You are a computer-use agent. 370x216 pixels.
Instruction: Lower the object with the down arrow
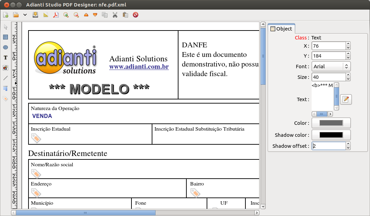pos(95,15)
